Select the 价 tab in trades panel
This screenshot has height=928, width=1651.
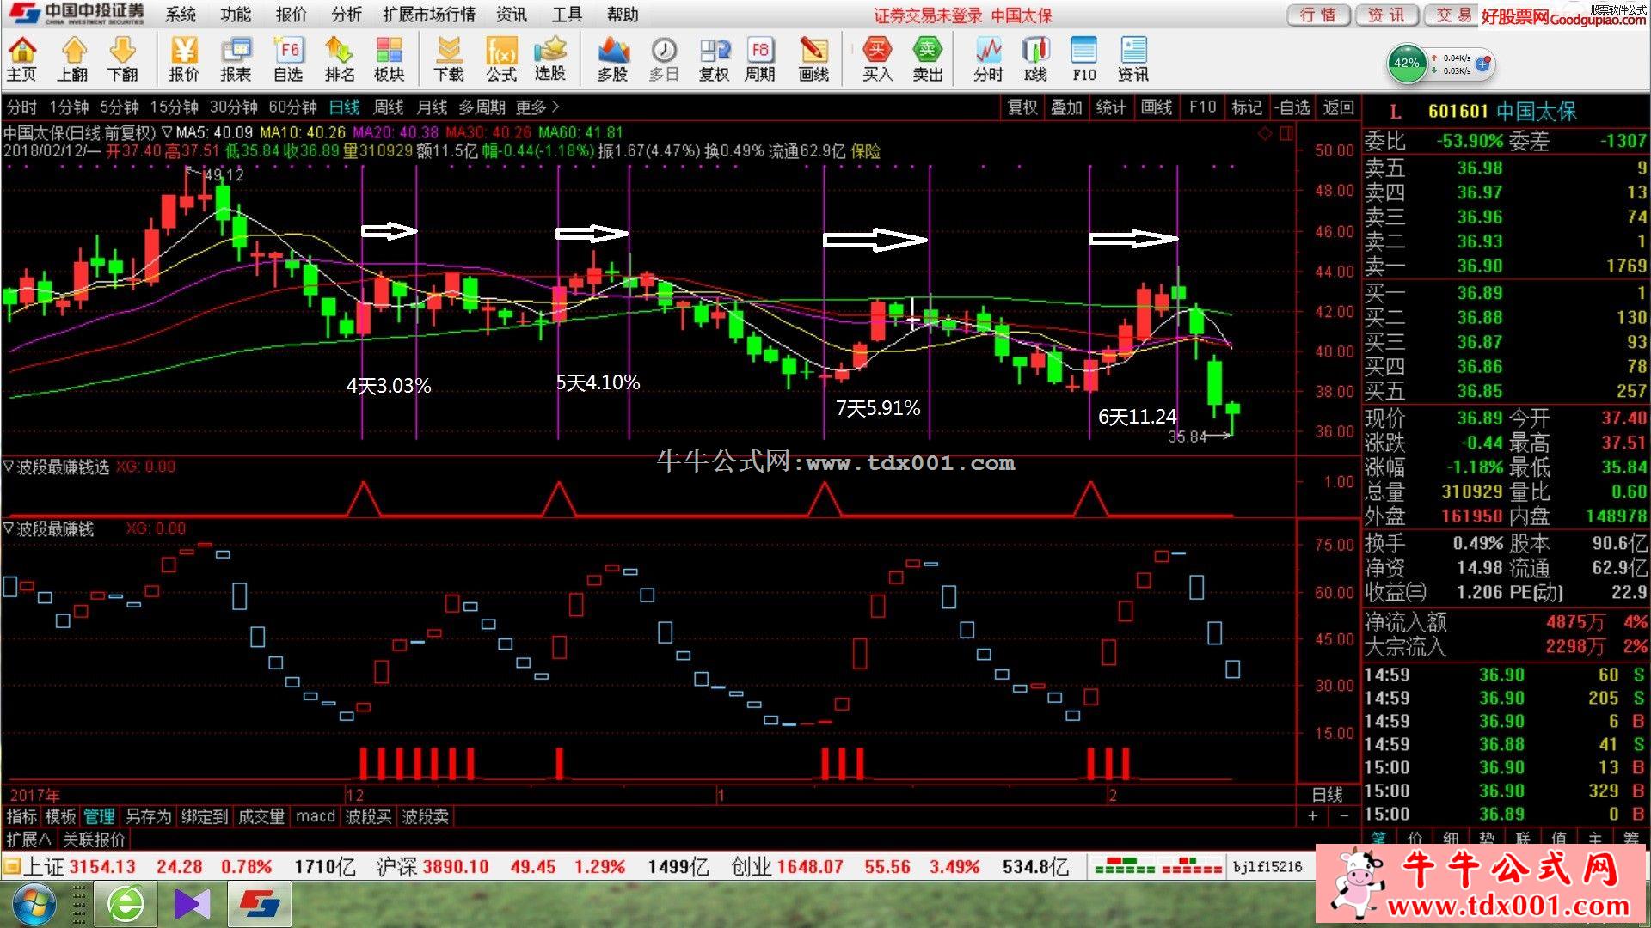pos(1415,838)
